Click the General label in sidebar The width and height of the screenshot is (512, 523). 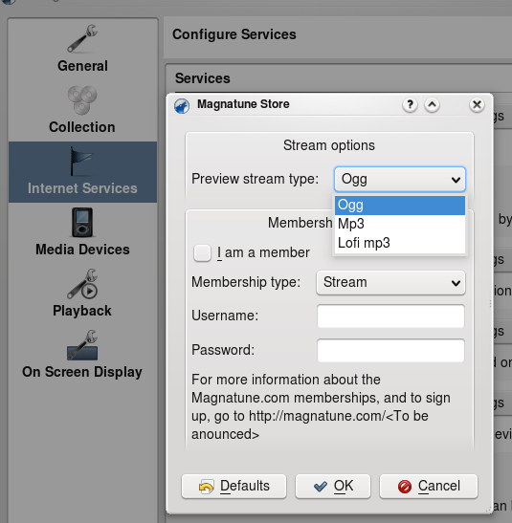pos(82,66)
